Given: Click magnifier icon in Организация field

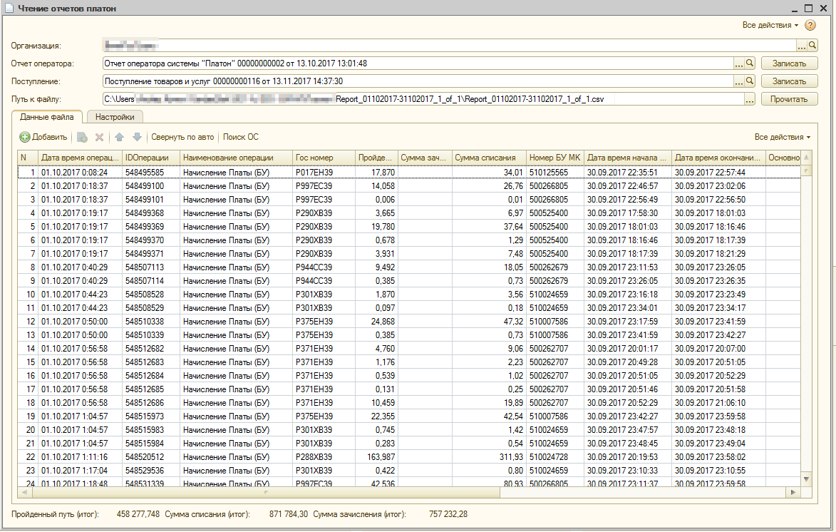Looking at the screenshot, I should click(812, 46).
